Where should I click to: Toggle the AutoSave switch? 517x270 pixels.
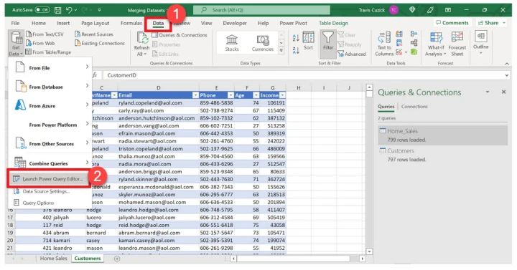pos(42,10)
